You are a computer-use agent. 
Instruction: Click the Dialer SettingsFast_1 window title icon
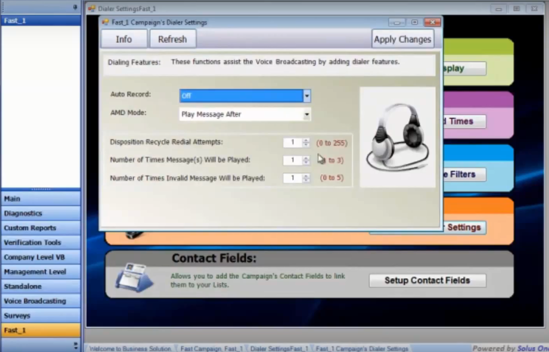pyautogui.click(x=92, y=8)
